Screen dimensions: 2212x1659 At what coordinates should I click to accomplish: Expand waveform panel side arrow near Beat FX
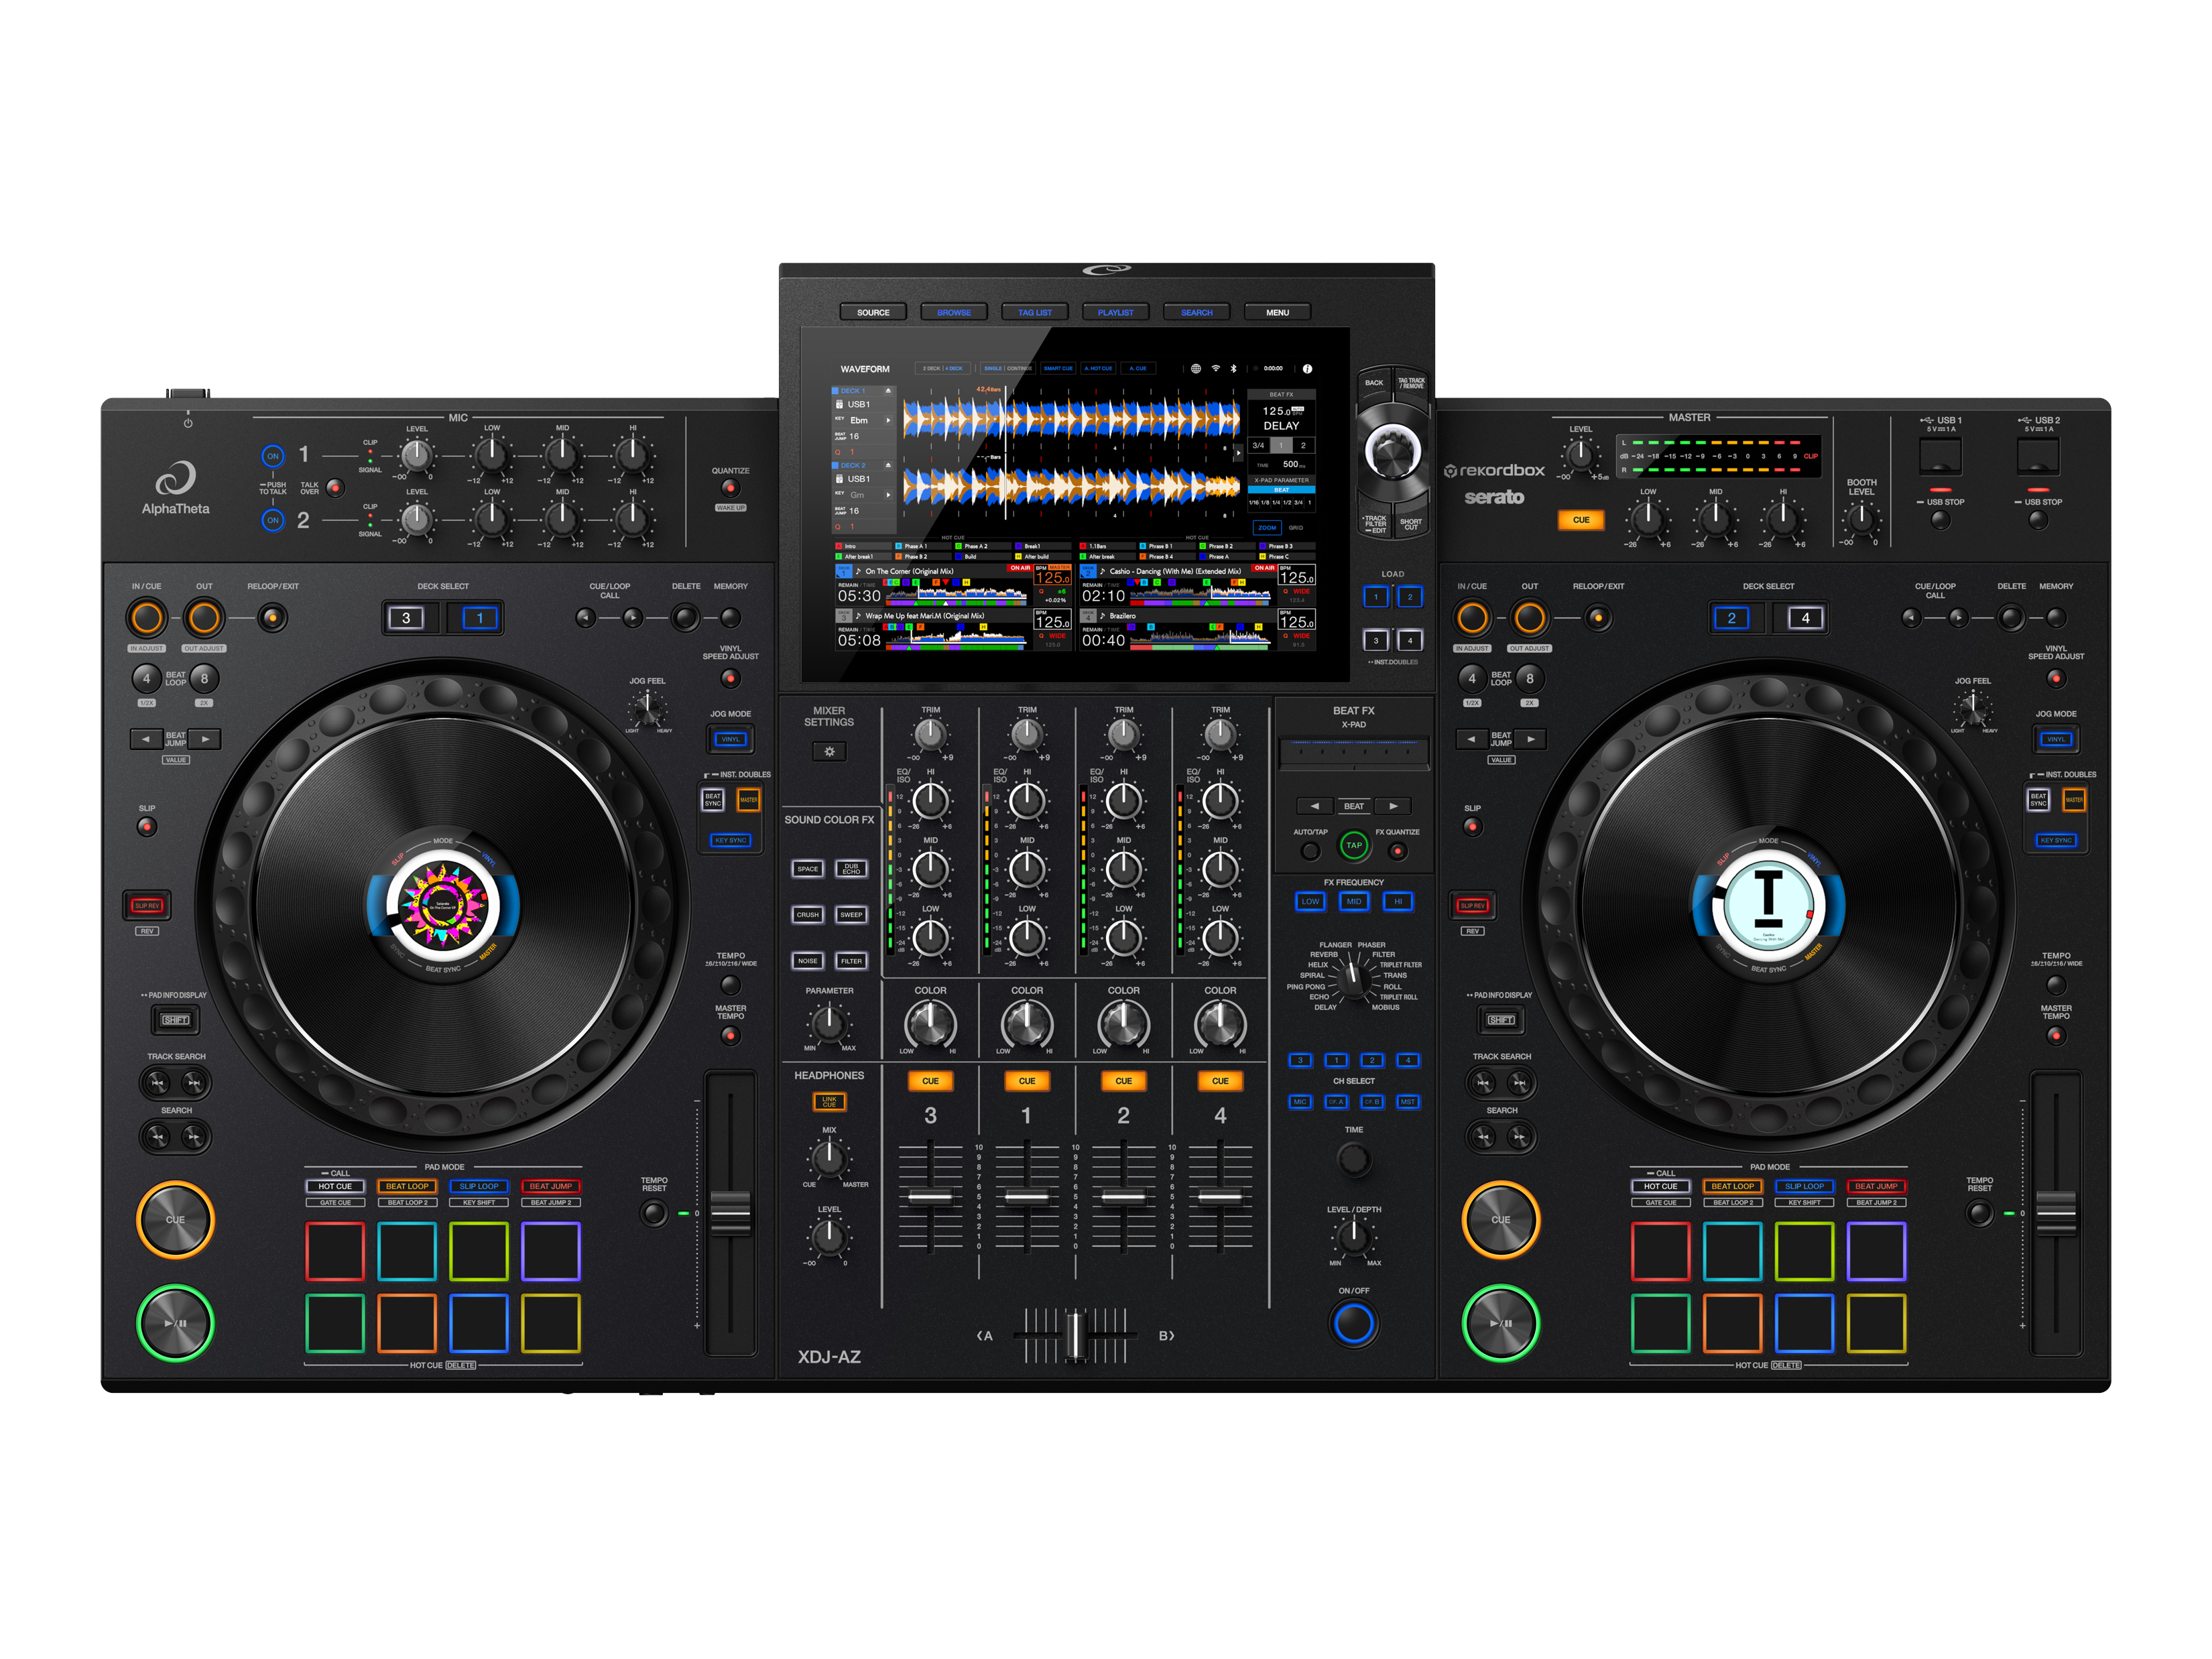click(1238, 452)
